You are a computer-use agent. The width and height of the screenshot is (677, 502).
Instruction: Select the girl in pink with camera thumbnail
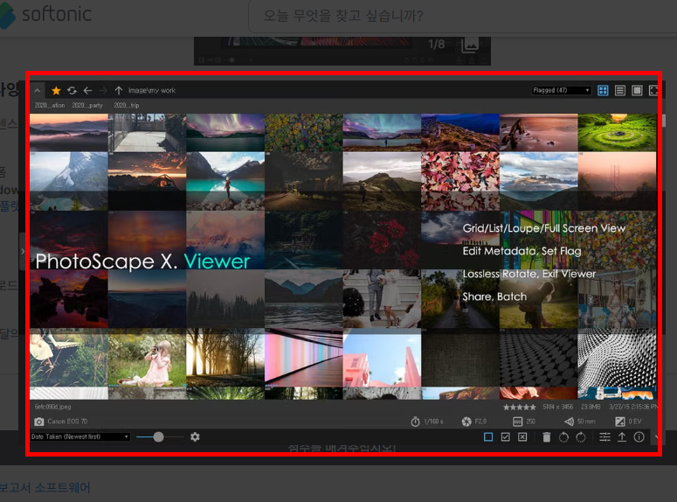[x=147, y=357]
